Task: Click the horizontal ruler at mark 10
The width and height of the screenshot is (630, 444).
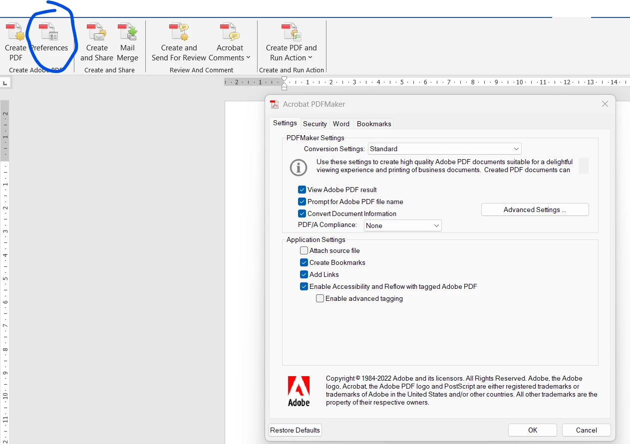Action: tap(519, 82)
